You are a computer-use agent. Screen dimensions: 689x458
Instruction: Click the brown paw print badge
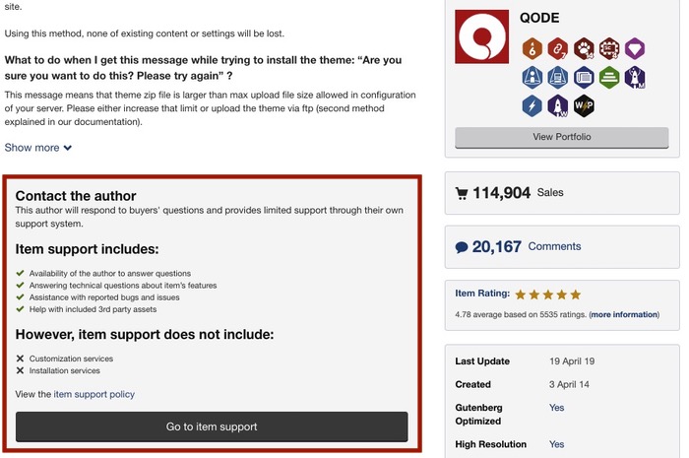[584, 48]
